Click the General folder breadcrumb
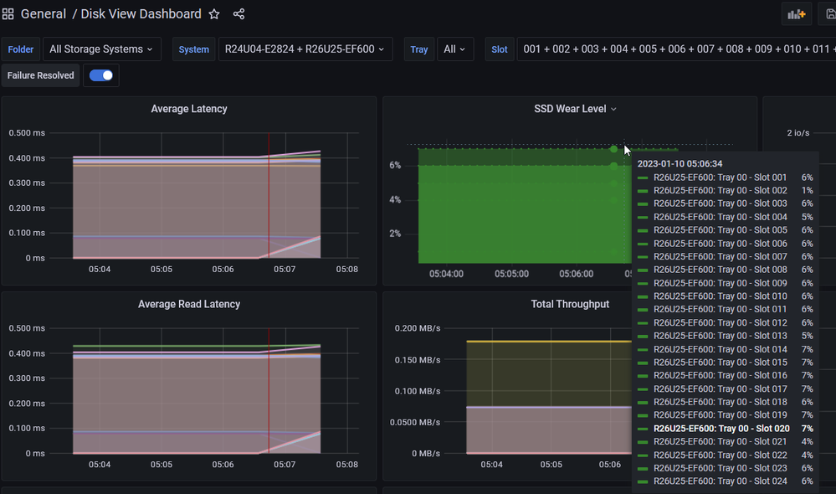The height and width of the screenshot is (494, 836). tap(44, 14)
